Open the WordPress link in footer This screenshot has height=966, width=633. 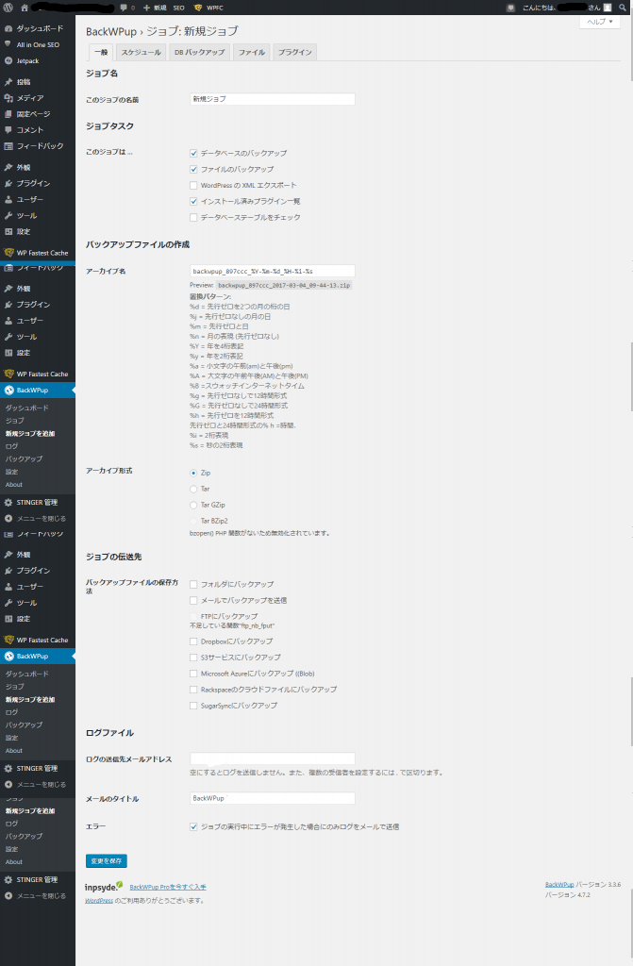tap(99, 901)
